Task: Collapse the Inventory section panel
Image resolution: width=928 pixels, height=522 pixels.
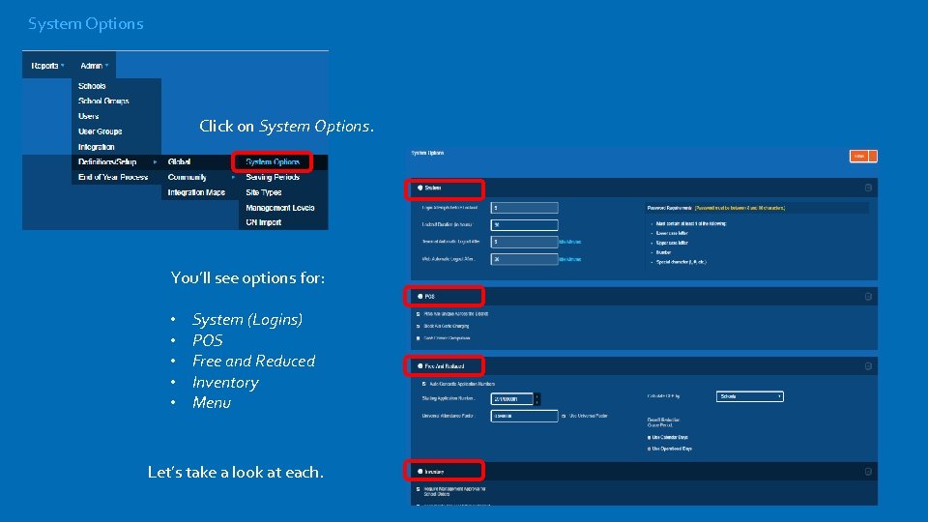Action: pyautogui.click(x=868, y=472)
